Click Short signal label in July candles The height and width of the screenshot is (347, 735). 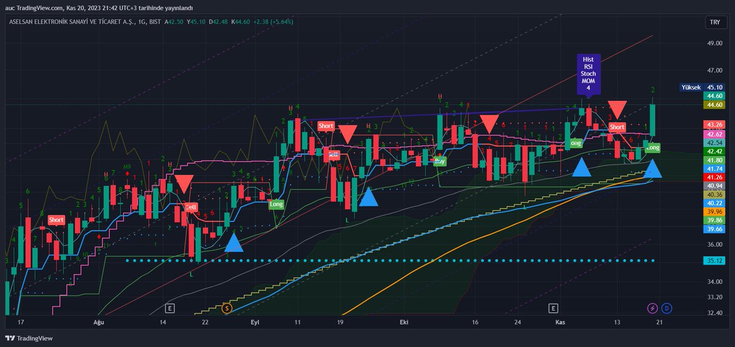pyautogui.click(x=56, y=220)
